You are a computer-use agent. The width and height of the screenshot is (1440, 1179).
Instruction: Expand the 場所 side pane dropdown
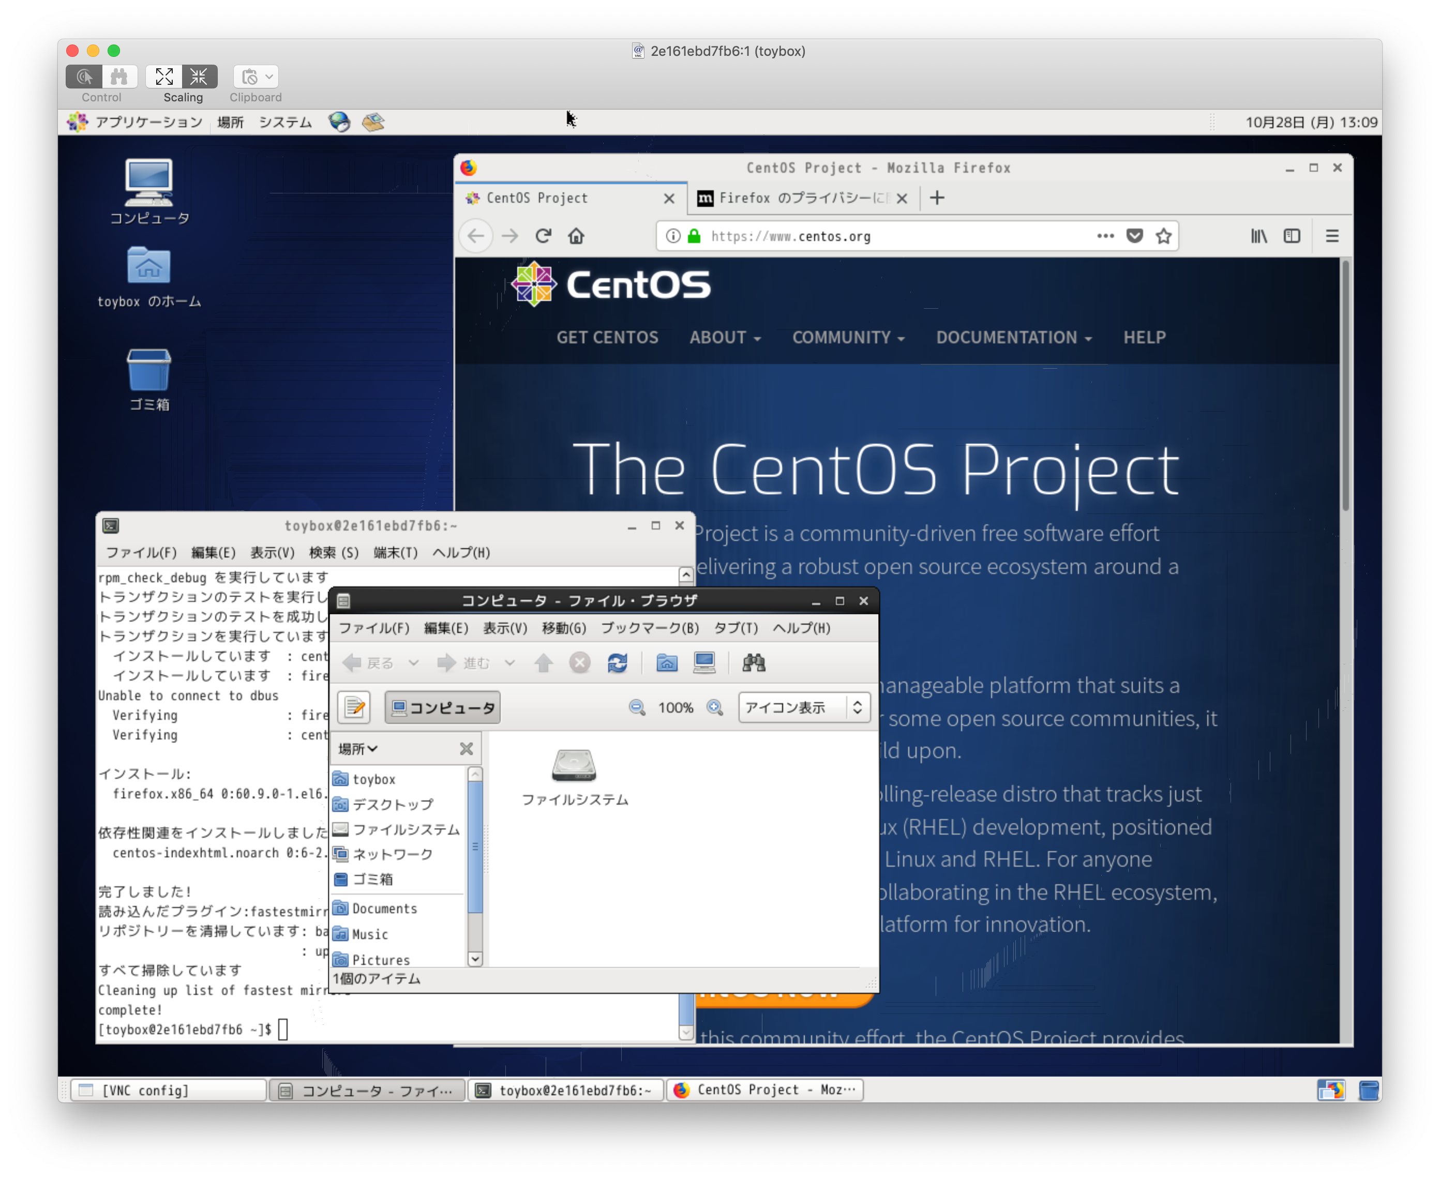click(358, 748)
